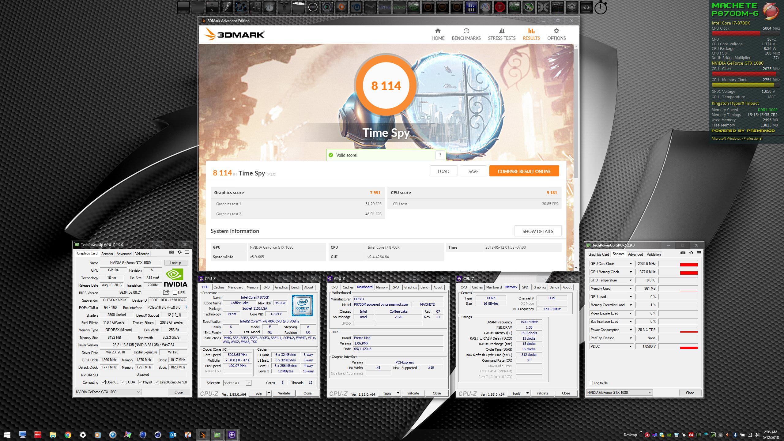
Task: Click LOAD in the 3DMark result
Action: (443, 171)
